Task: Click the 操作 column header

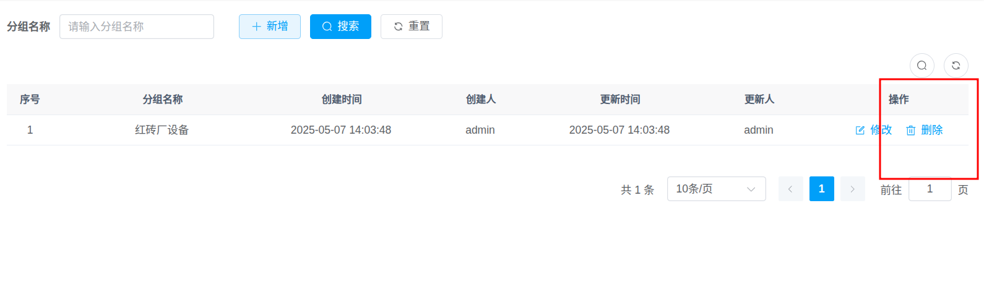Action: 899,100
